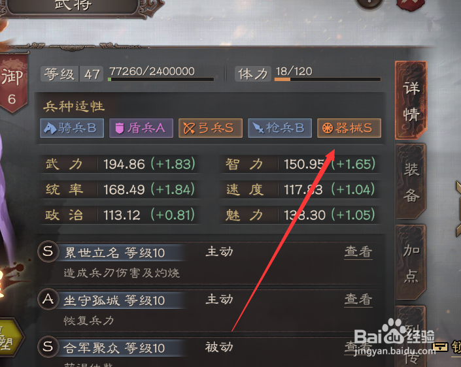This screenshot has width=461, height=367.
Task: Tap the S grade icon of 合军聚众
Action: point(48,347)
